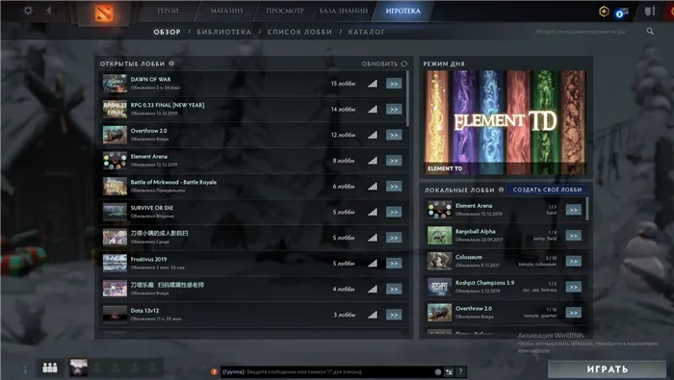674x380 pixels.
Task: Open the Библиотека sub-tab
Action: pyautogui.click(x=224, y=32)
